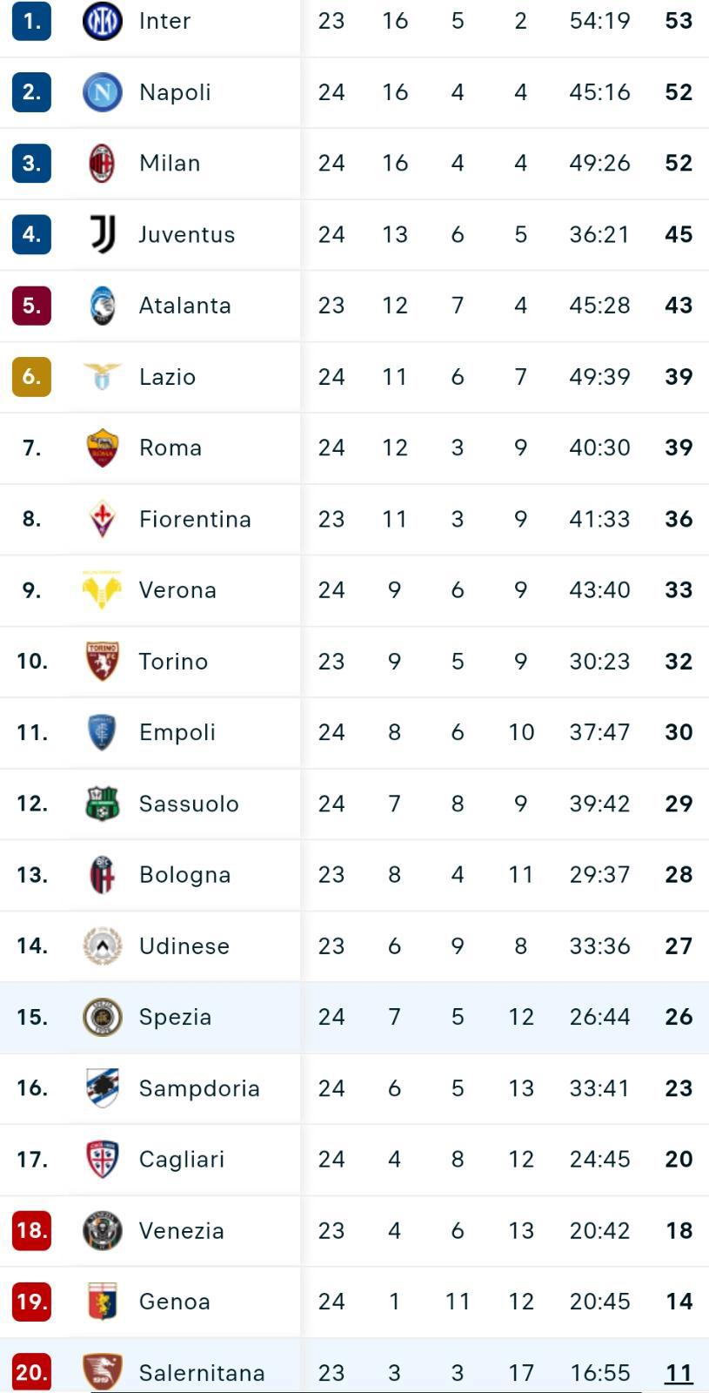Click the gold rank 6 badge

click(31, 377)
